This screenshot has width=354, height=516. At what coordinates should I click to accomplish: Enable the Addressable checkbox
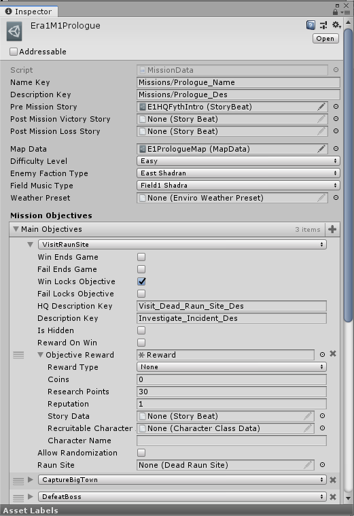point(14,52)
